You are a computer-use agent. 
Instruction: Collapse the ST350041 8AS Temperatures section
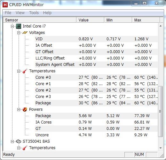click(x=19, y=148)
